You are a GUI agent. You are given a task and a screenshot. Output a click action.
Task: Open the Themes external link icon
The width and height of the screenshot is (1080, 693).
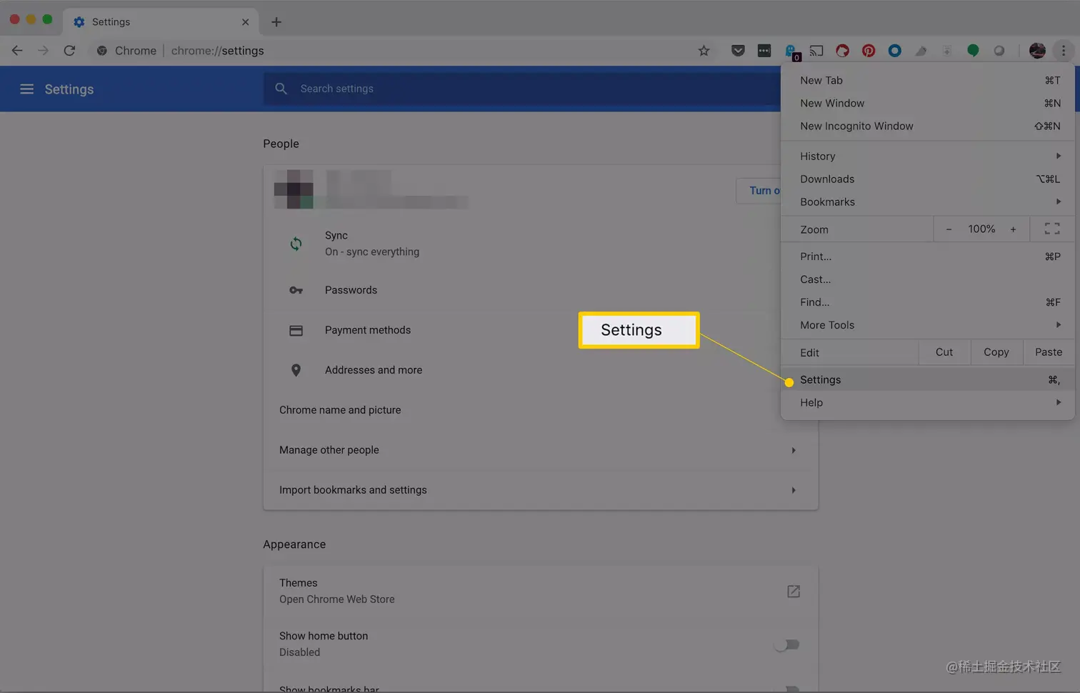pos(794,591)
